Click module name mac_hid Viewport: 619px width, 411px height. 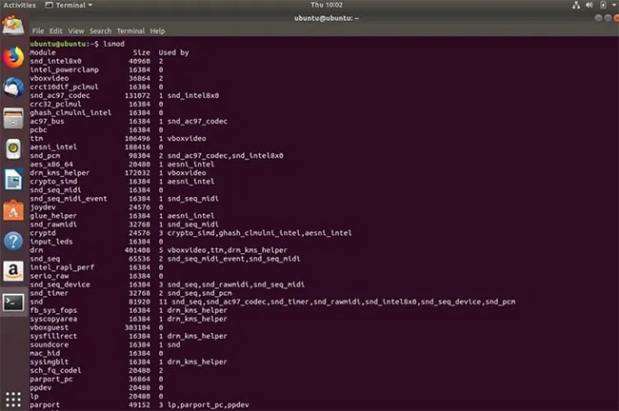click(45, 353)
